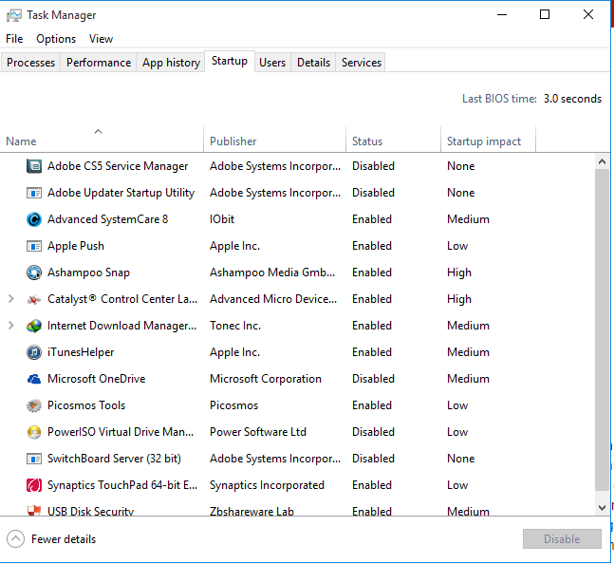This screenshot has height=564, width=614.
Task: Expand the Internet Download Manager group
Action: pos(11,326)
